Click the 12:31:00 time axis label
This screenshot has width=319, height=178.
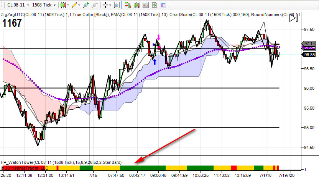tap(45, 175)
